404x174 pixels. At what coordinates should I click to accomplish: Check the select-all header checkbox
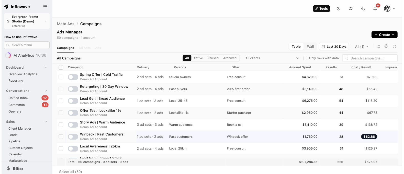61,67
